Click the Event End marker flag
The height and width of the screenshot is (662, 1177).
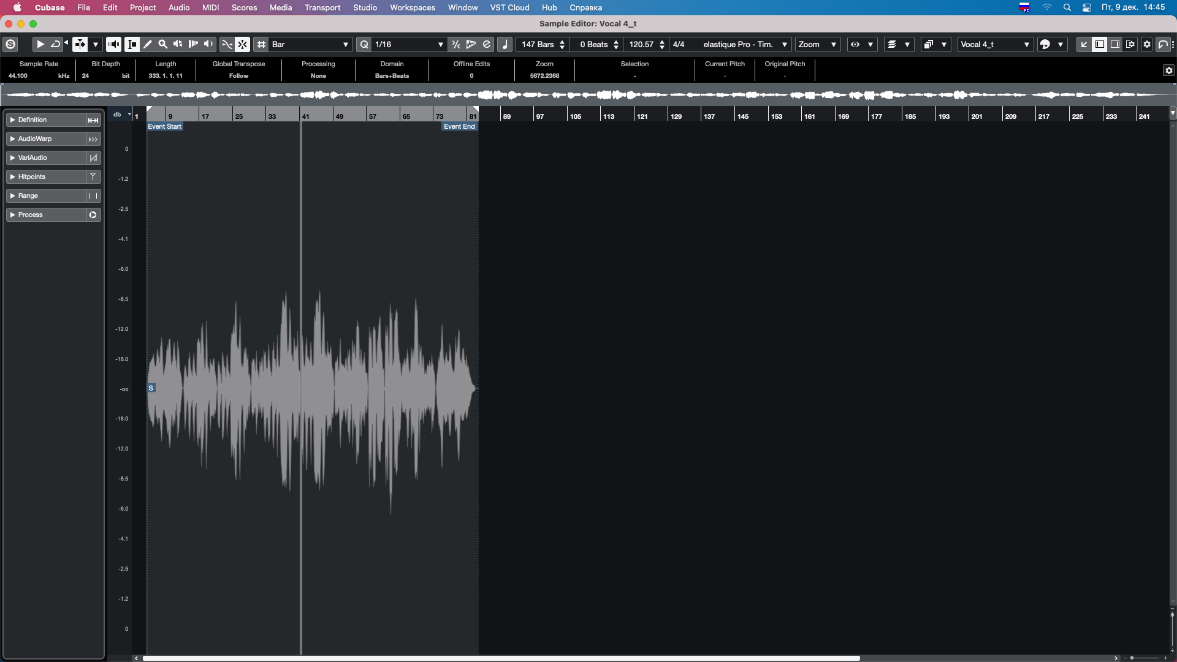click(x=459, y=126)
